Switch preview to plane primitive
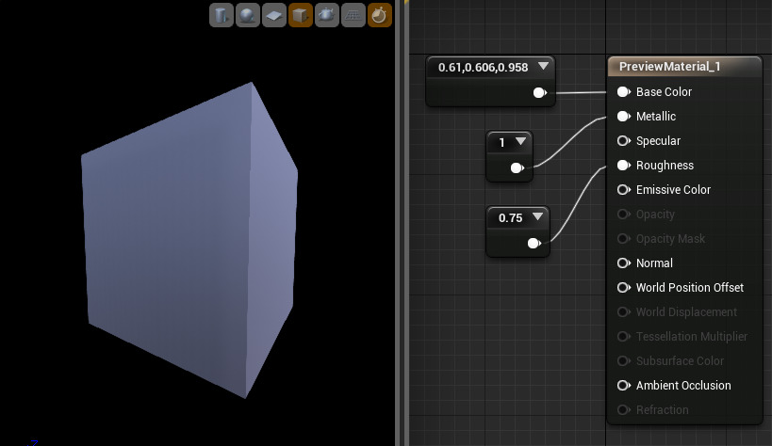 (x=274, y=15)
